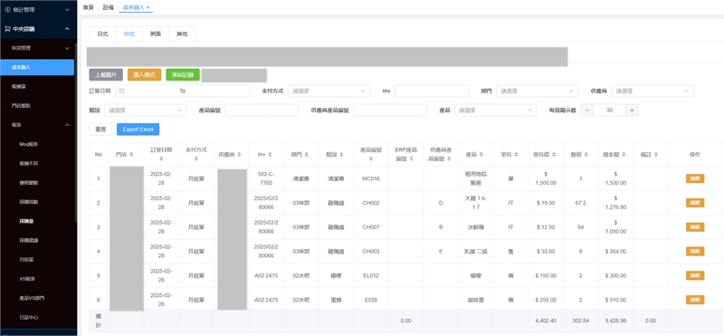724x336 pixels.
Task: Open the 支付方式 dropdown
Action: 329,91
